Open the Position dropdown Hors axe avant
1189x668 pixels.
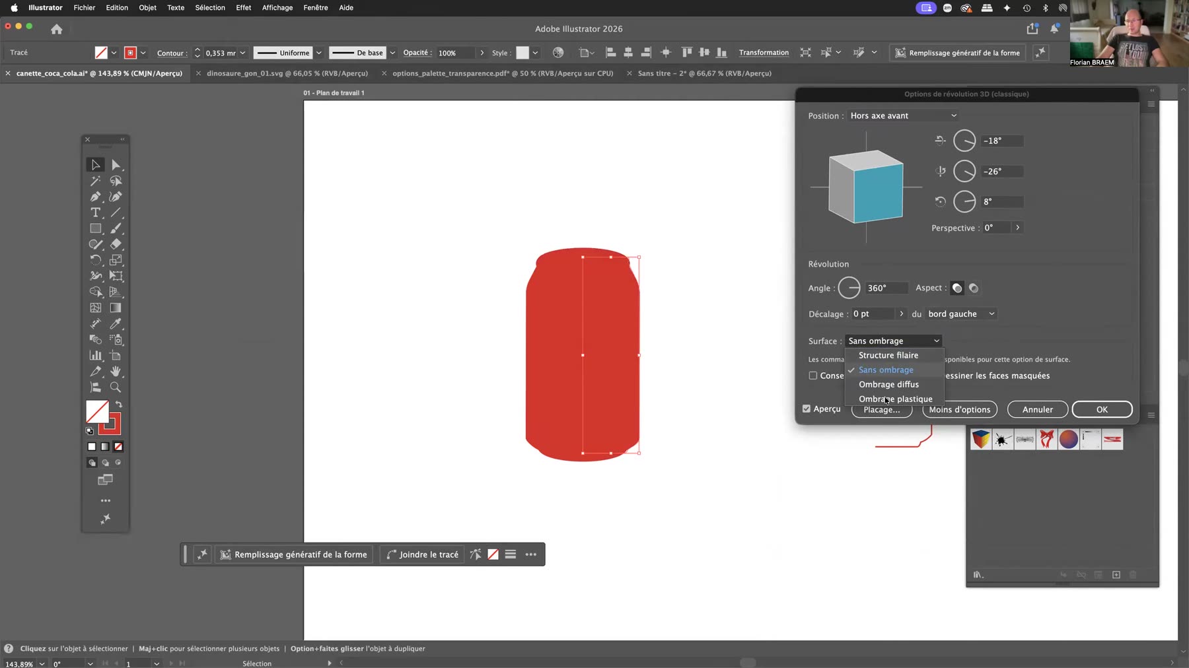pos(903,116)
